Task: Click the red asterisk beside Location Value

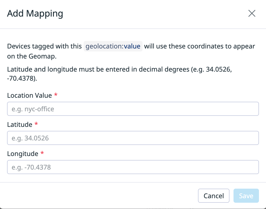Action: pyautogui.click(x=56, y=95)
